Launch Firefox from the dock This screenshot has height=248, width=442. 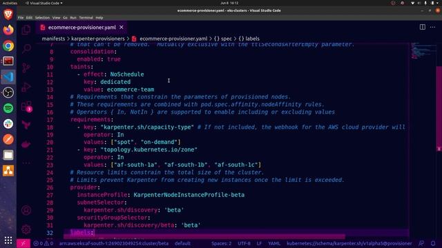point(8,30)
